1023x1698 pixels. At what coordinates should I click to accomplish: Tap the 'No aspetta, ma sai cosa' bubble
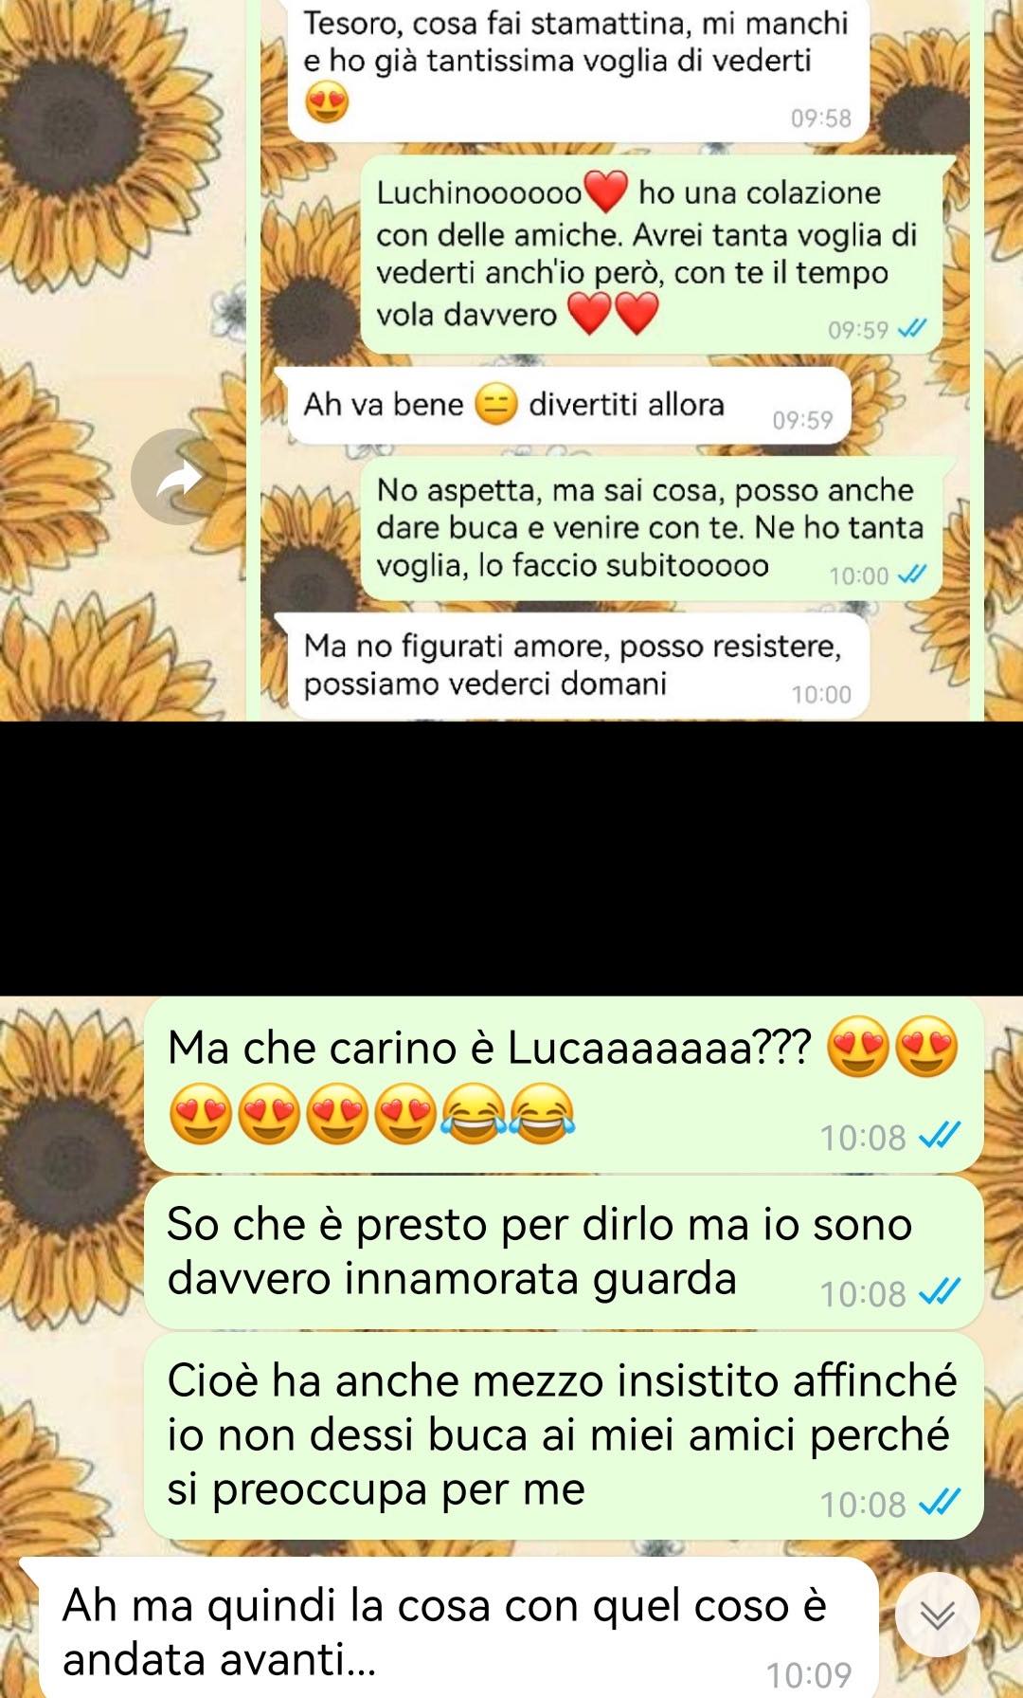click(653, 529)
